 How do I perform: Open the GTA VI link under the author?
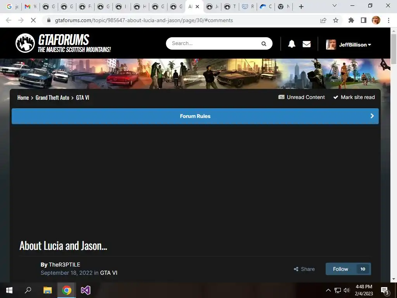[x=109, y=273]
